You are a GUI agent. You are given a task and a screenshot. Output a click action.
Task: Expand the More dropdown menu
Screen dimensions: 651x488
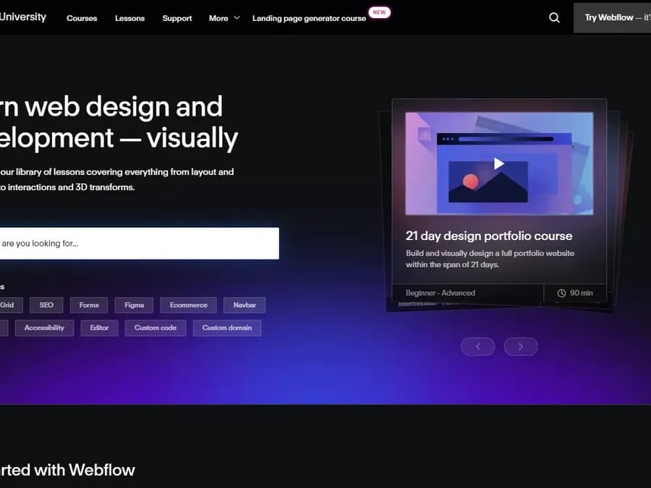224,18
